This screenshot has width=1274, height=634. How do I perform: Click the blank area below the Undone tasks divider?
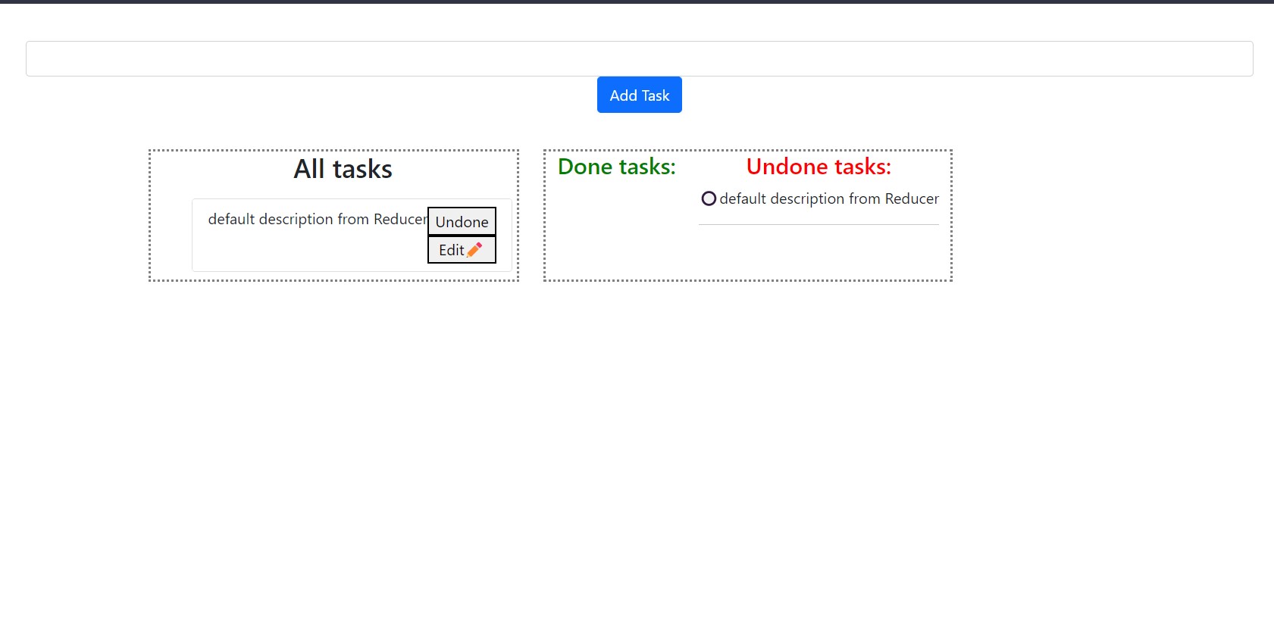pyautogui.click(x=819, y=252)
